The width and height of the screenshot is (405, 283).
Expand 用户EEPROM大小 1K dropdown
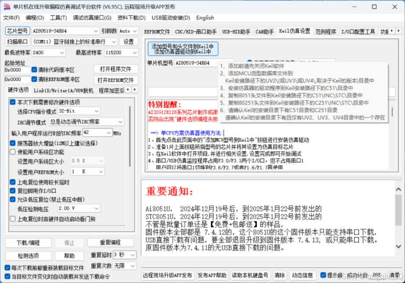[x=101, y=172]
